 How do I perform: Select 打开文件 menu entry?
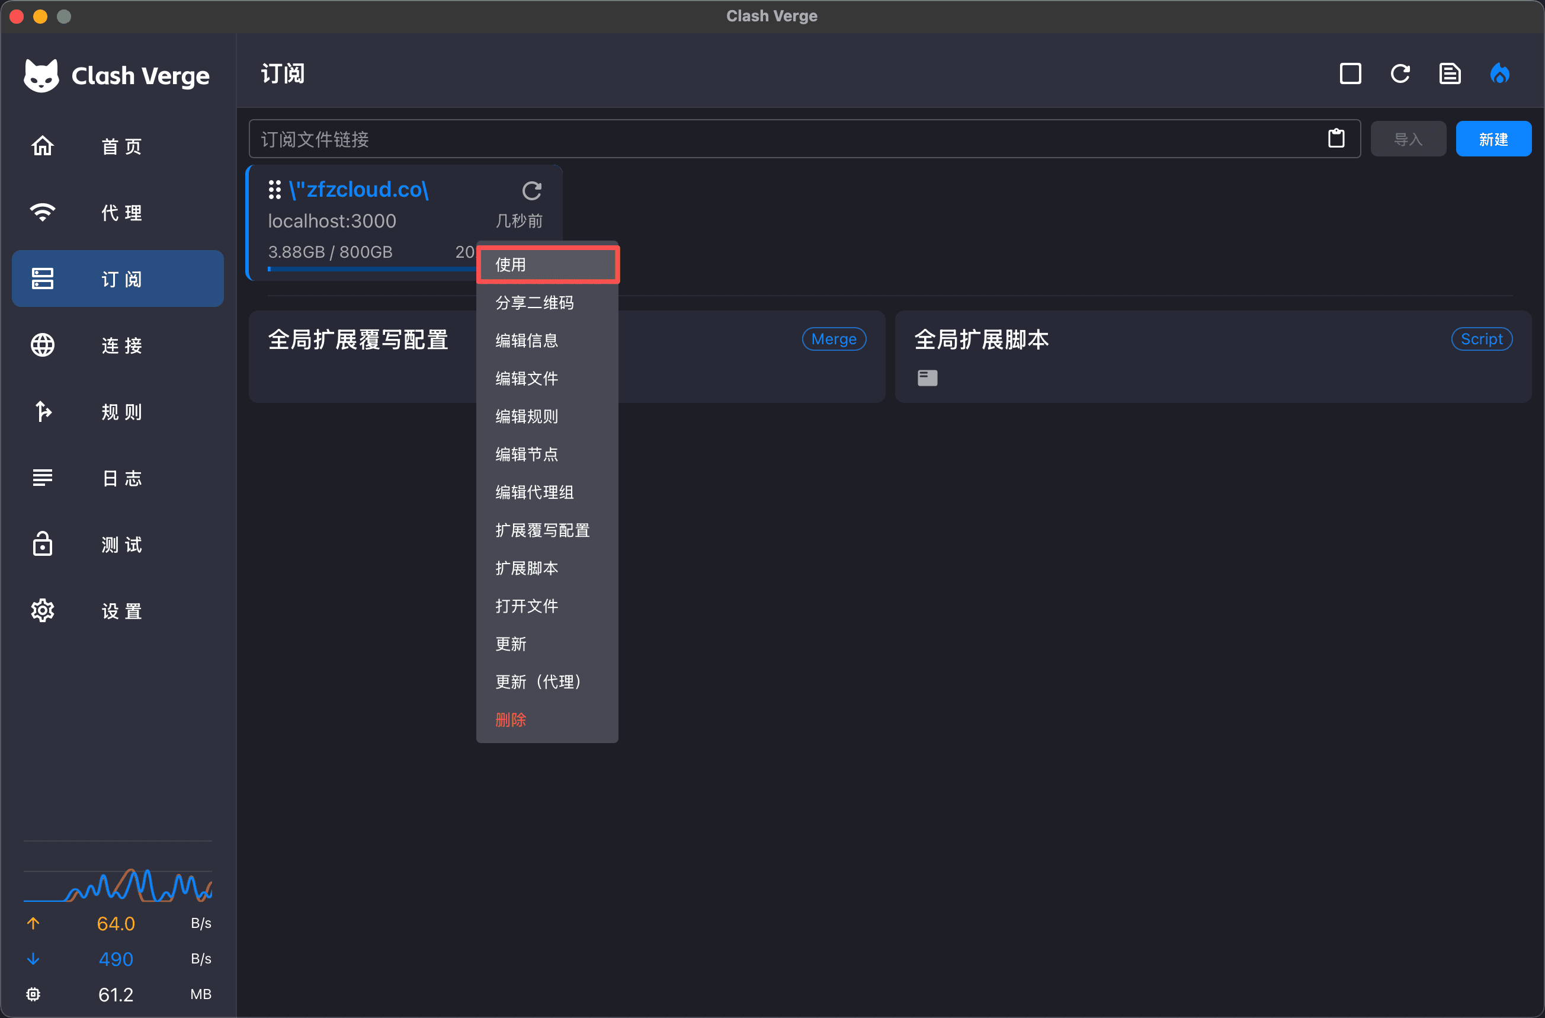547,606
